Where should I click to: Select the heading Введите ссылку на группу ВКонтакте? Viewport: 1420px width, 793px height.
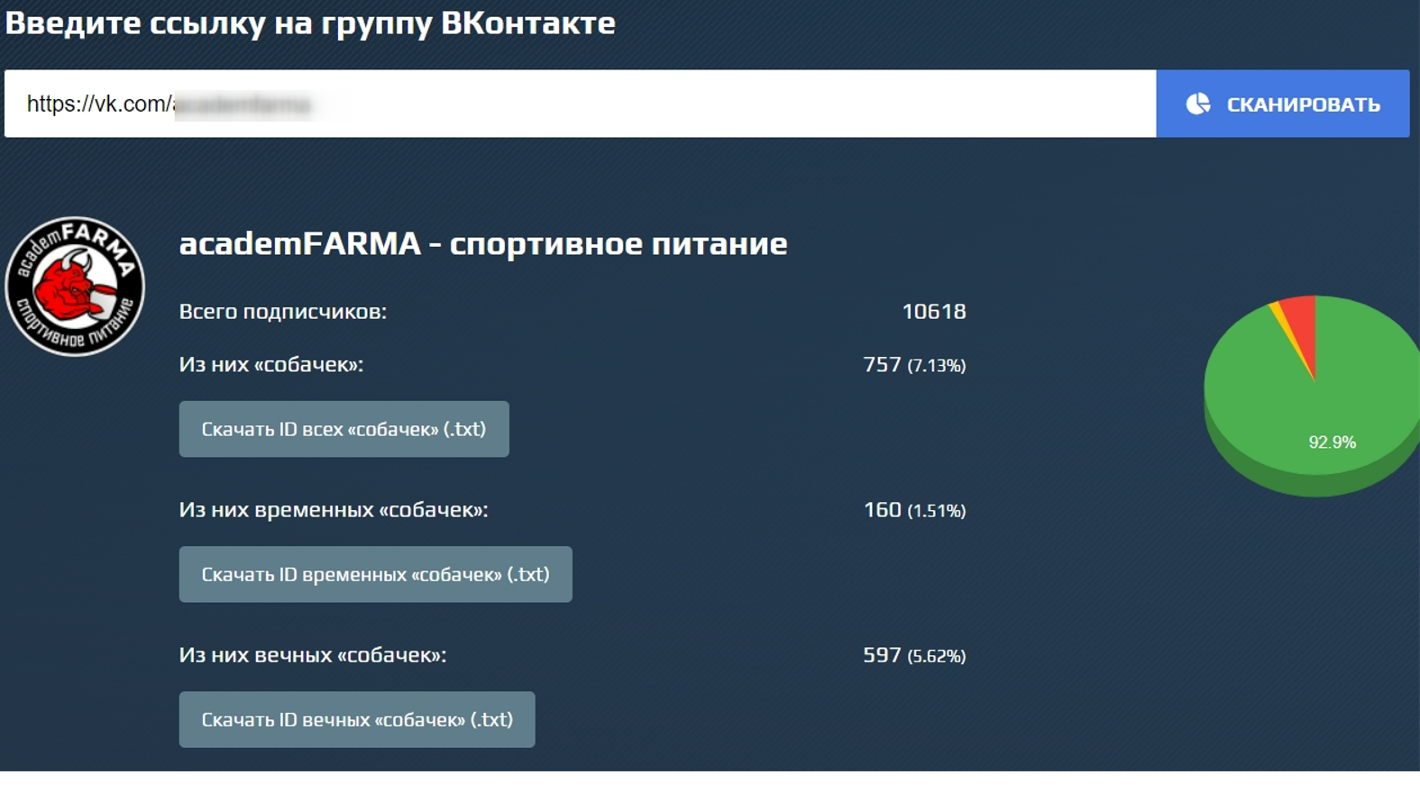[310, 23]
